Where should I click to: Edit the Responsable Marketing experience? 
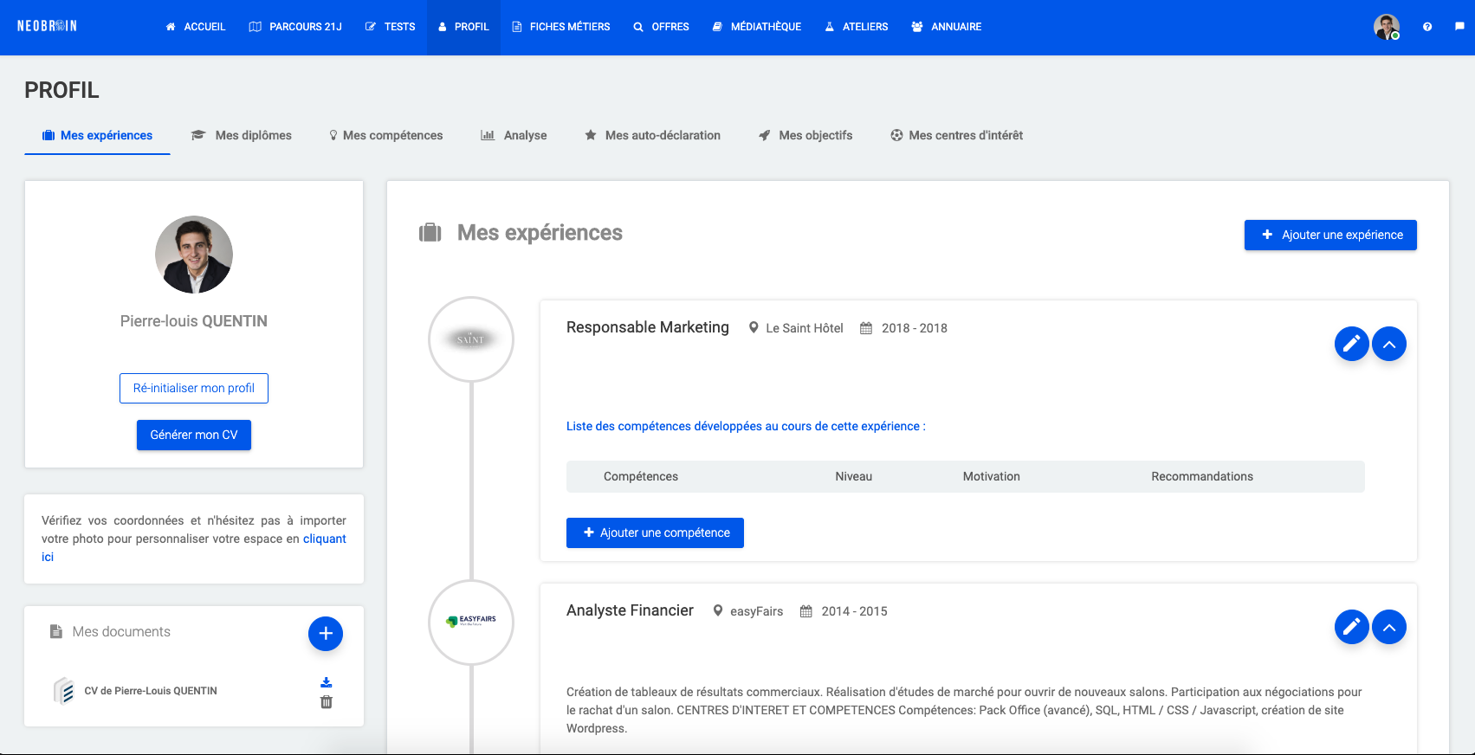pyautogui.click(x=1352, y=344)
